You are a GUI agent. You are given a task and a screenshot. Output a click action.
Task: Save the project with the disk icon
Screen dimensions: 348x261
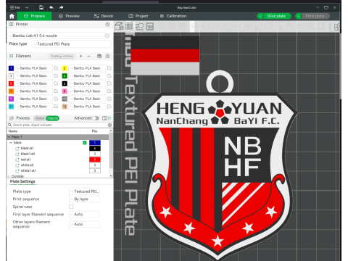[x=41, y=7]
